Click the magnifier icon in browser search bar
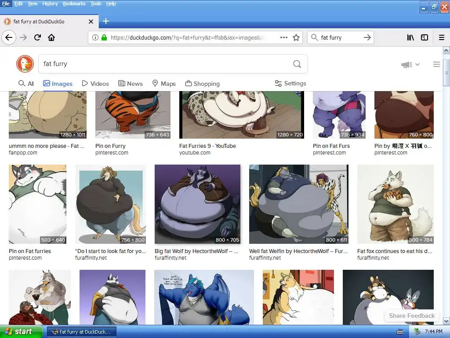Screen dimensions: 450x338 pos(315,37)
